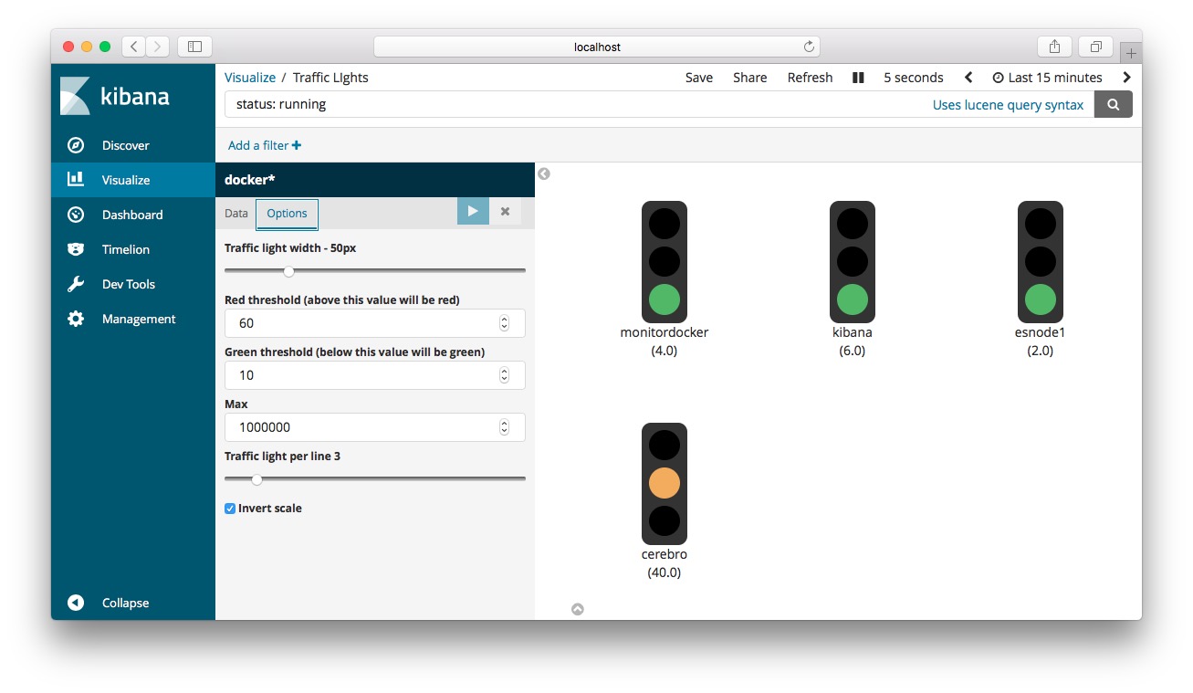Image resolution: width=1193 pixels, height=693 pixels.
Task: Click the Visualize bar chart icon
Action: (76, 180)
